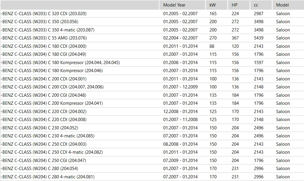Select row C 200 CDI (204.001)

click(x=152, y=79)
